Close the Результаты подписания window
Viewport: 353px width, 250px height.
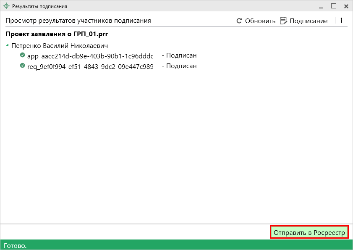point(346,6)
